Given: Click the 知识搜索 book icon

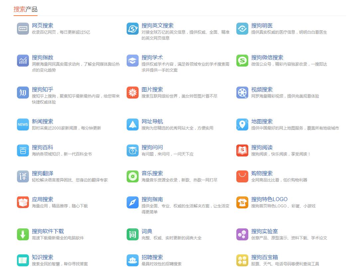Looking at the screenshot, I should click(x=23, y=260).
